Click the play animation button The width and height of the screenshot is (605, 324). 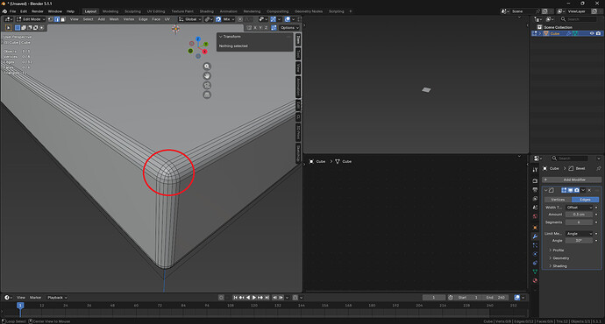(254, 298)
